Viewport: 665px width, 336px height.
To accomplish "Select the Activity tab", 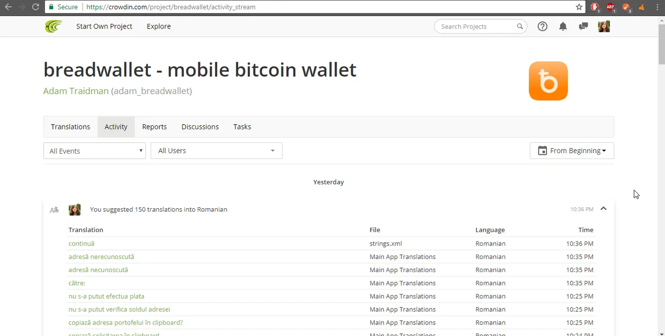I will [116, 127].
